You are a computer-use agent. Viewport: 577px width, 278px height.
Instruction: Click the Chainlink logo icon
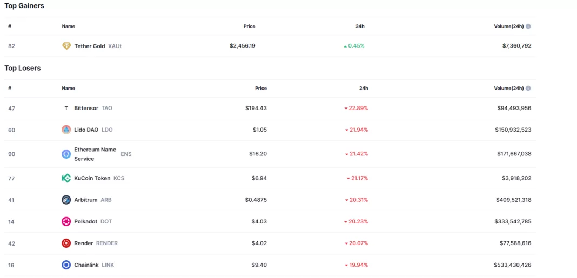[x=66, y=265]
